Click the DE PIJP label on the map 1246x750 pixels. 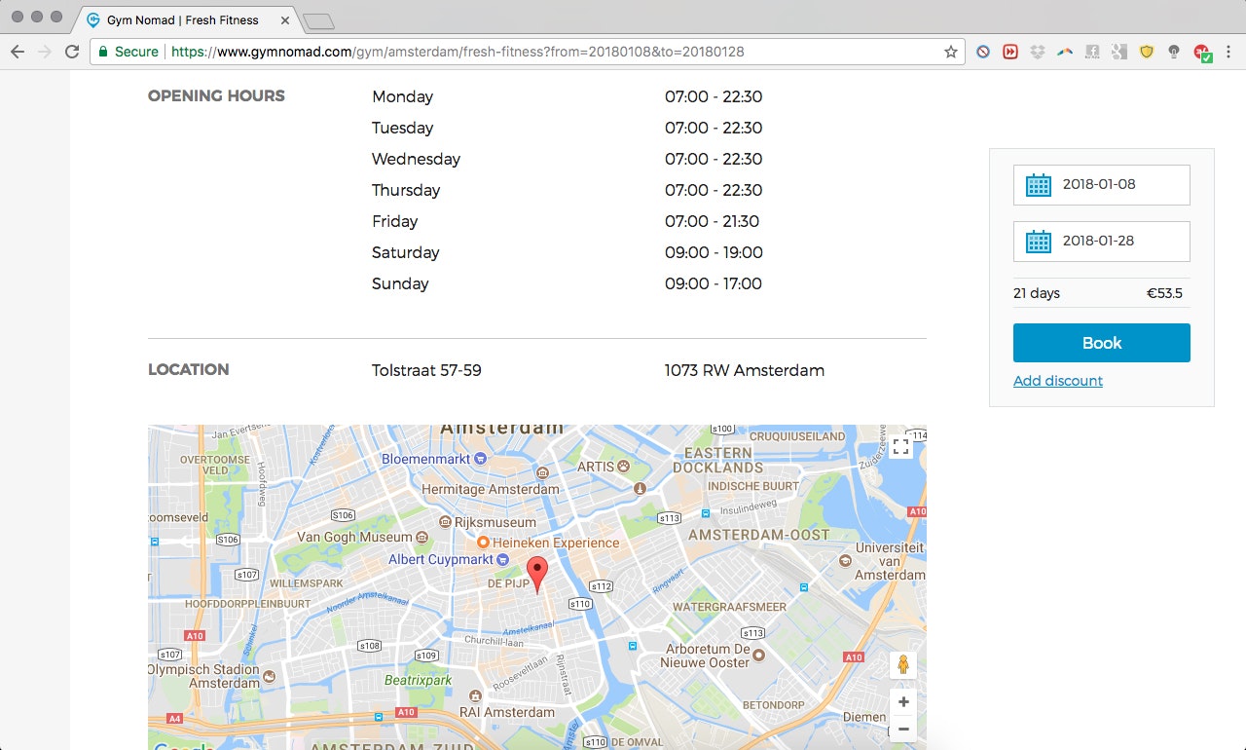click(x=507, y=584)
